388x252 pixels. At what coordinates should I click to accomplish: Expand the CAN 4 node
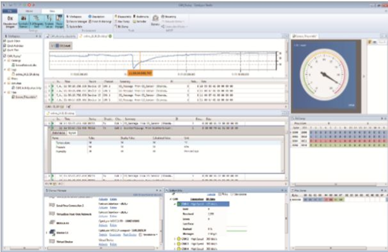coord(175,249)
